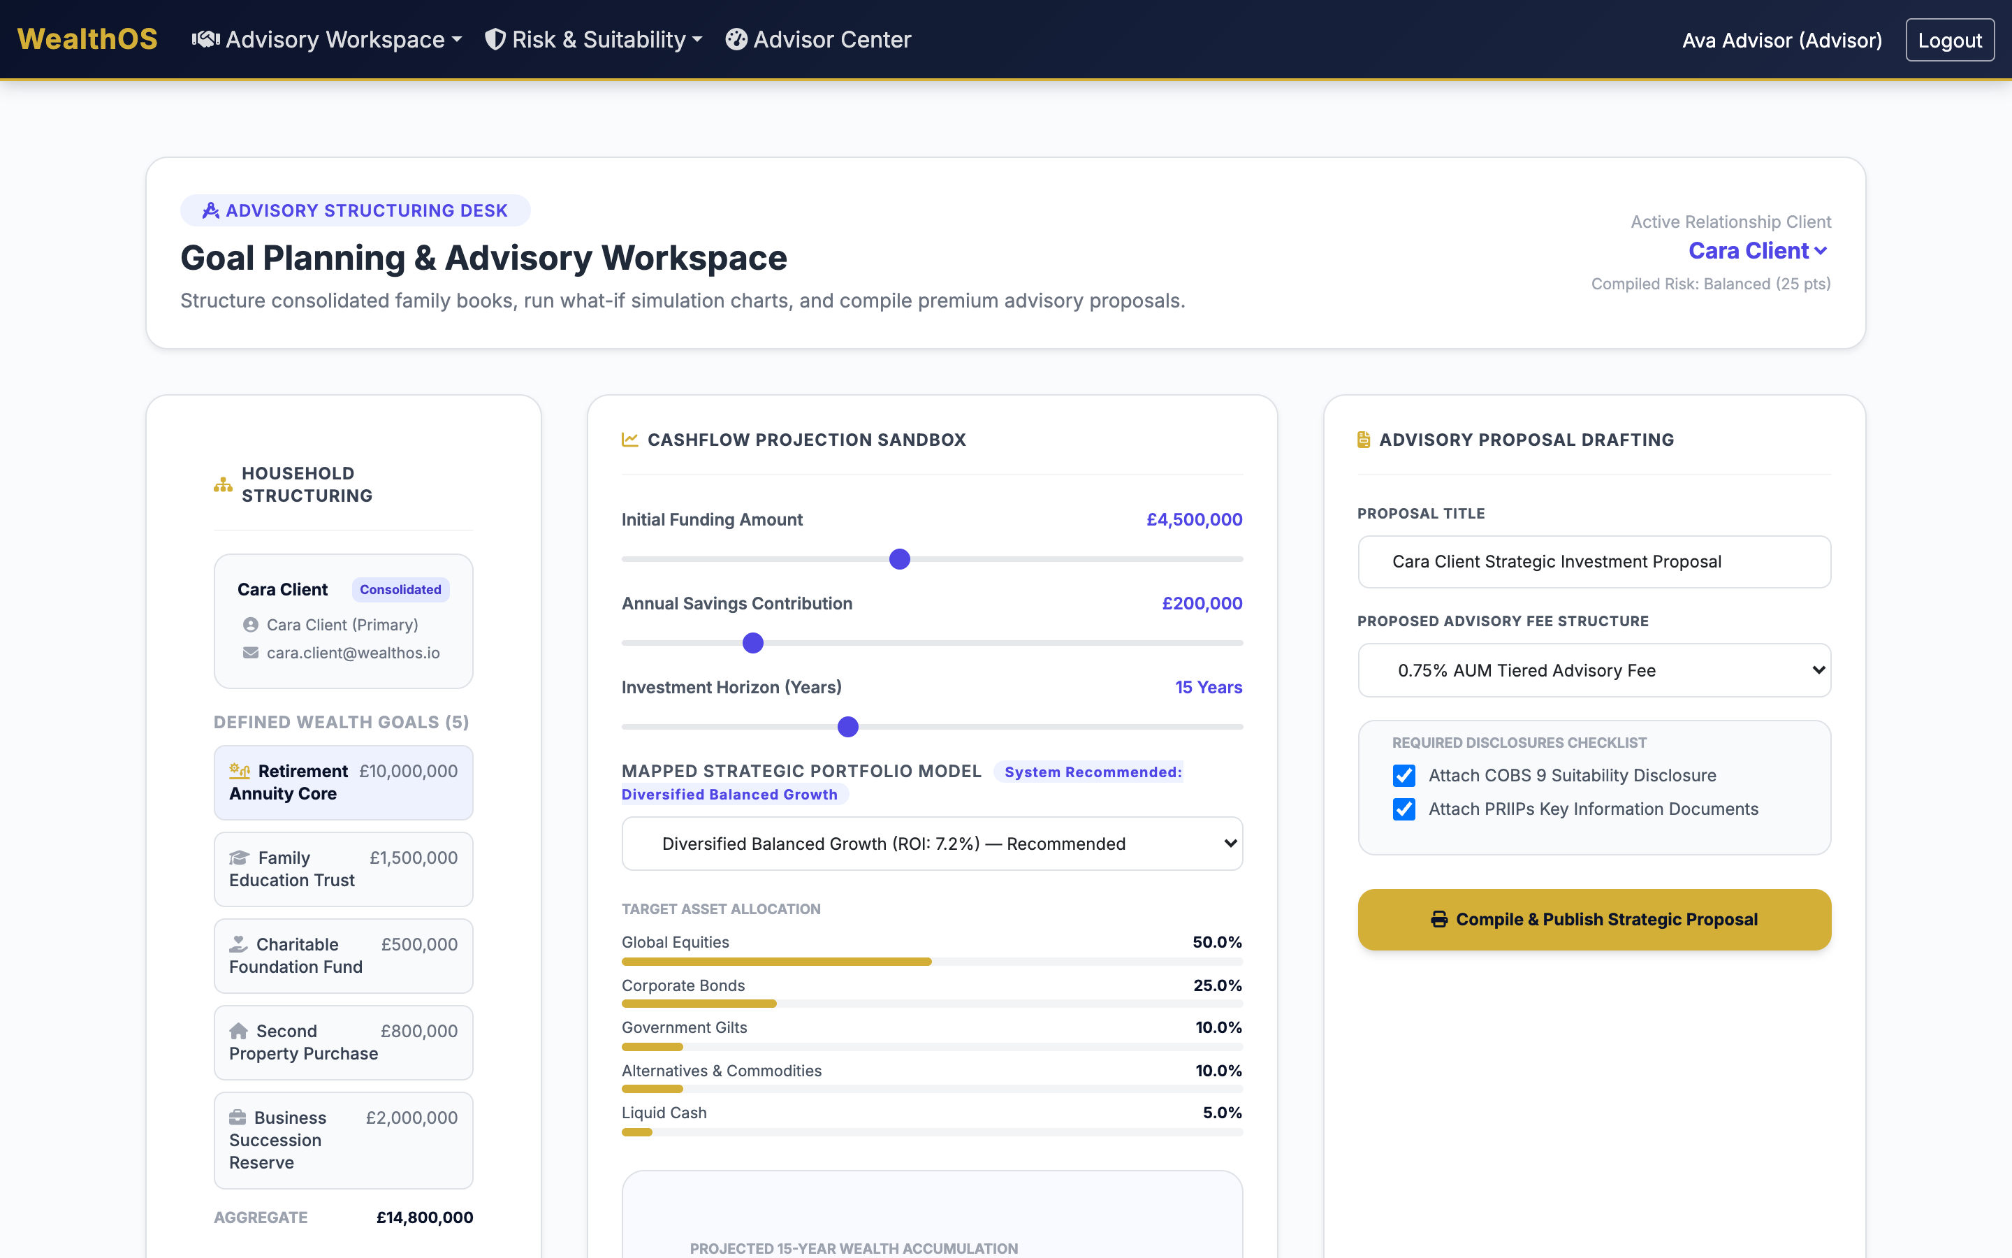Click the drafting compass icon in Advisory Structuring Desk badge
Screen dimensions: 2012x1258
210,210
